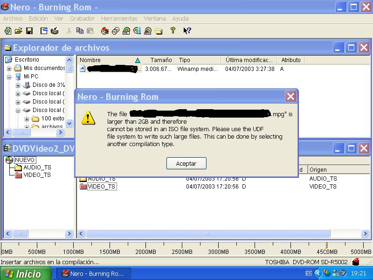Click the Nero - Burning Ro... taskbar button
This screenshot has width=373, height=280.
[x=94, y=274]
